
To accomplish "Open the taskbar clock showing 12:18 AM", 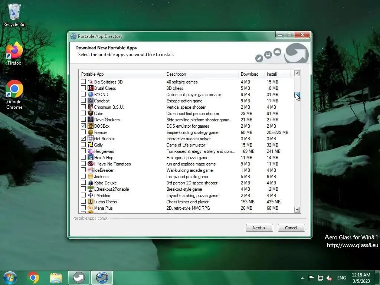I will tap(361, 278).
